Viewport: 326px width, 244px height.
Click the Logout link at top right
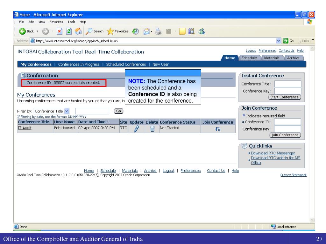coord(251,51)
